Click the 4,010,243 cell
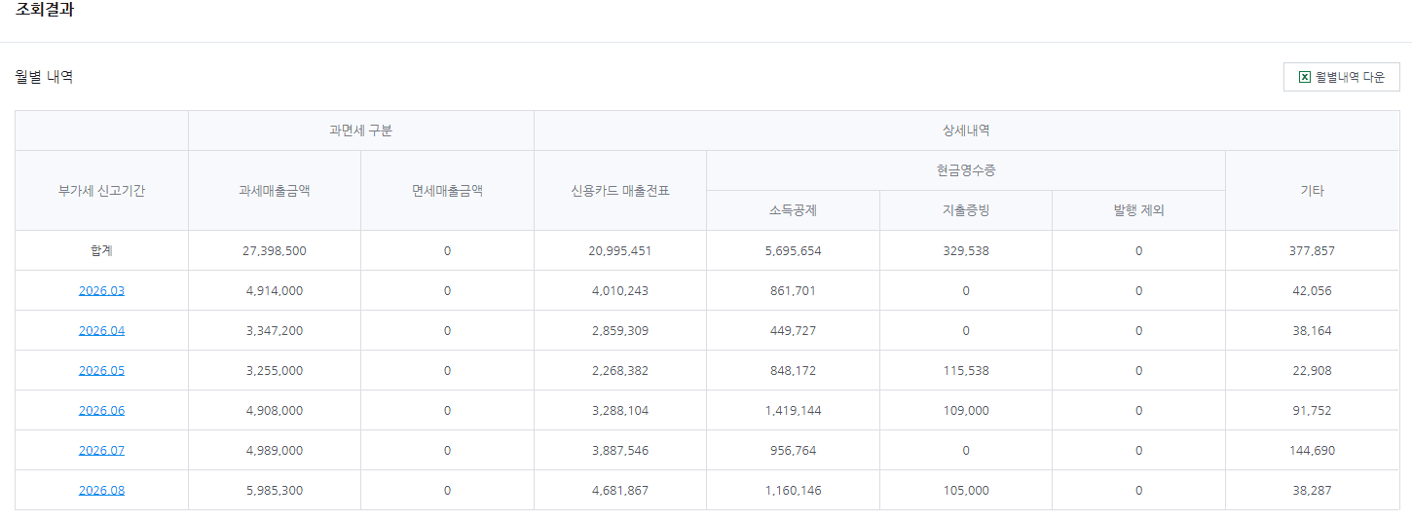 [620, 290]
